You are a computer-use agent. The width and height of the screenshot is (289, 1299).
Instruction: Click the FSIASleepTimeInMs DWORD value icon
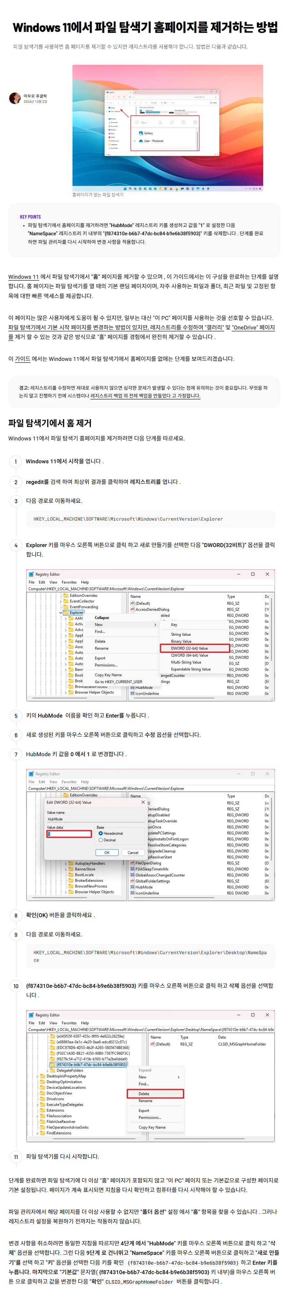click(x=132, y=869)
